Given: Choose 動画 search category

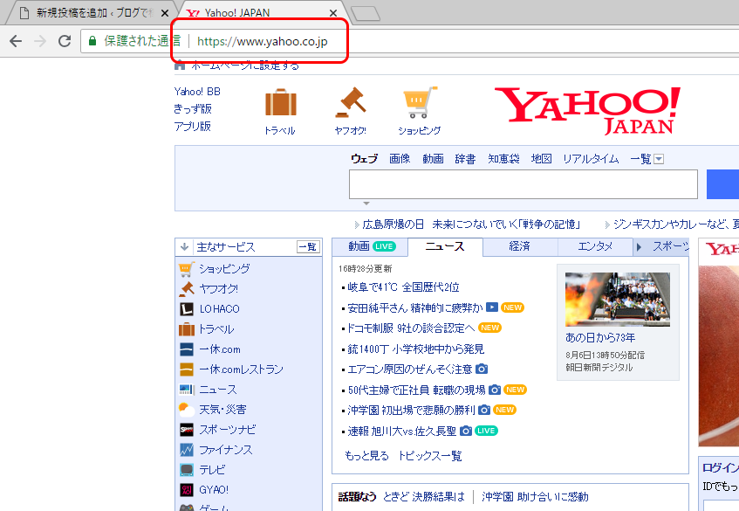Looking at the screenshot, I should (x=433, y=159).
